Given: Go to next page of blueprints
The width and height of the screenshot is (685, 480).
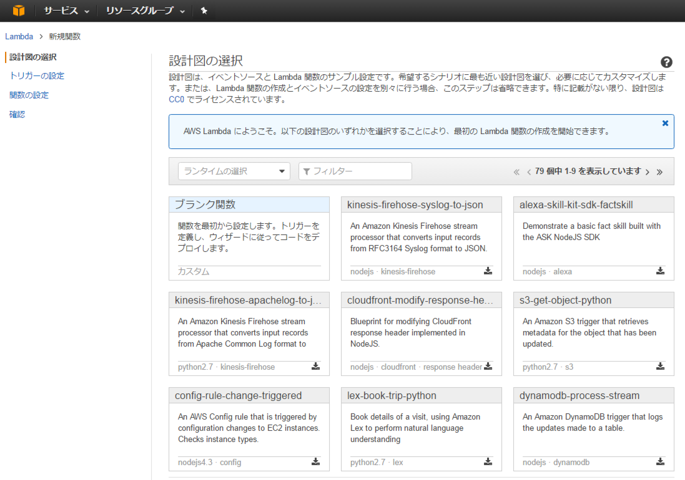Looking at the screenshot, I should [x=648, y=172].
